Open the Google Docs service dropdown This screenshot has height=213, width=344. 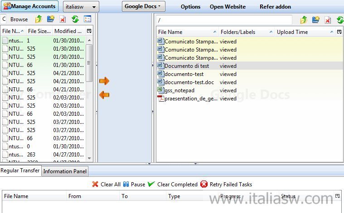pos(143,6)
